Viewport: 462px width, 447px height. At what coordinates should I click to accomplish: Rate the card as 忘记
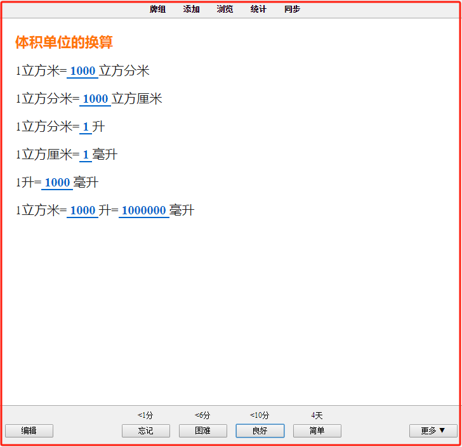pos(146,431)
